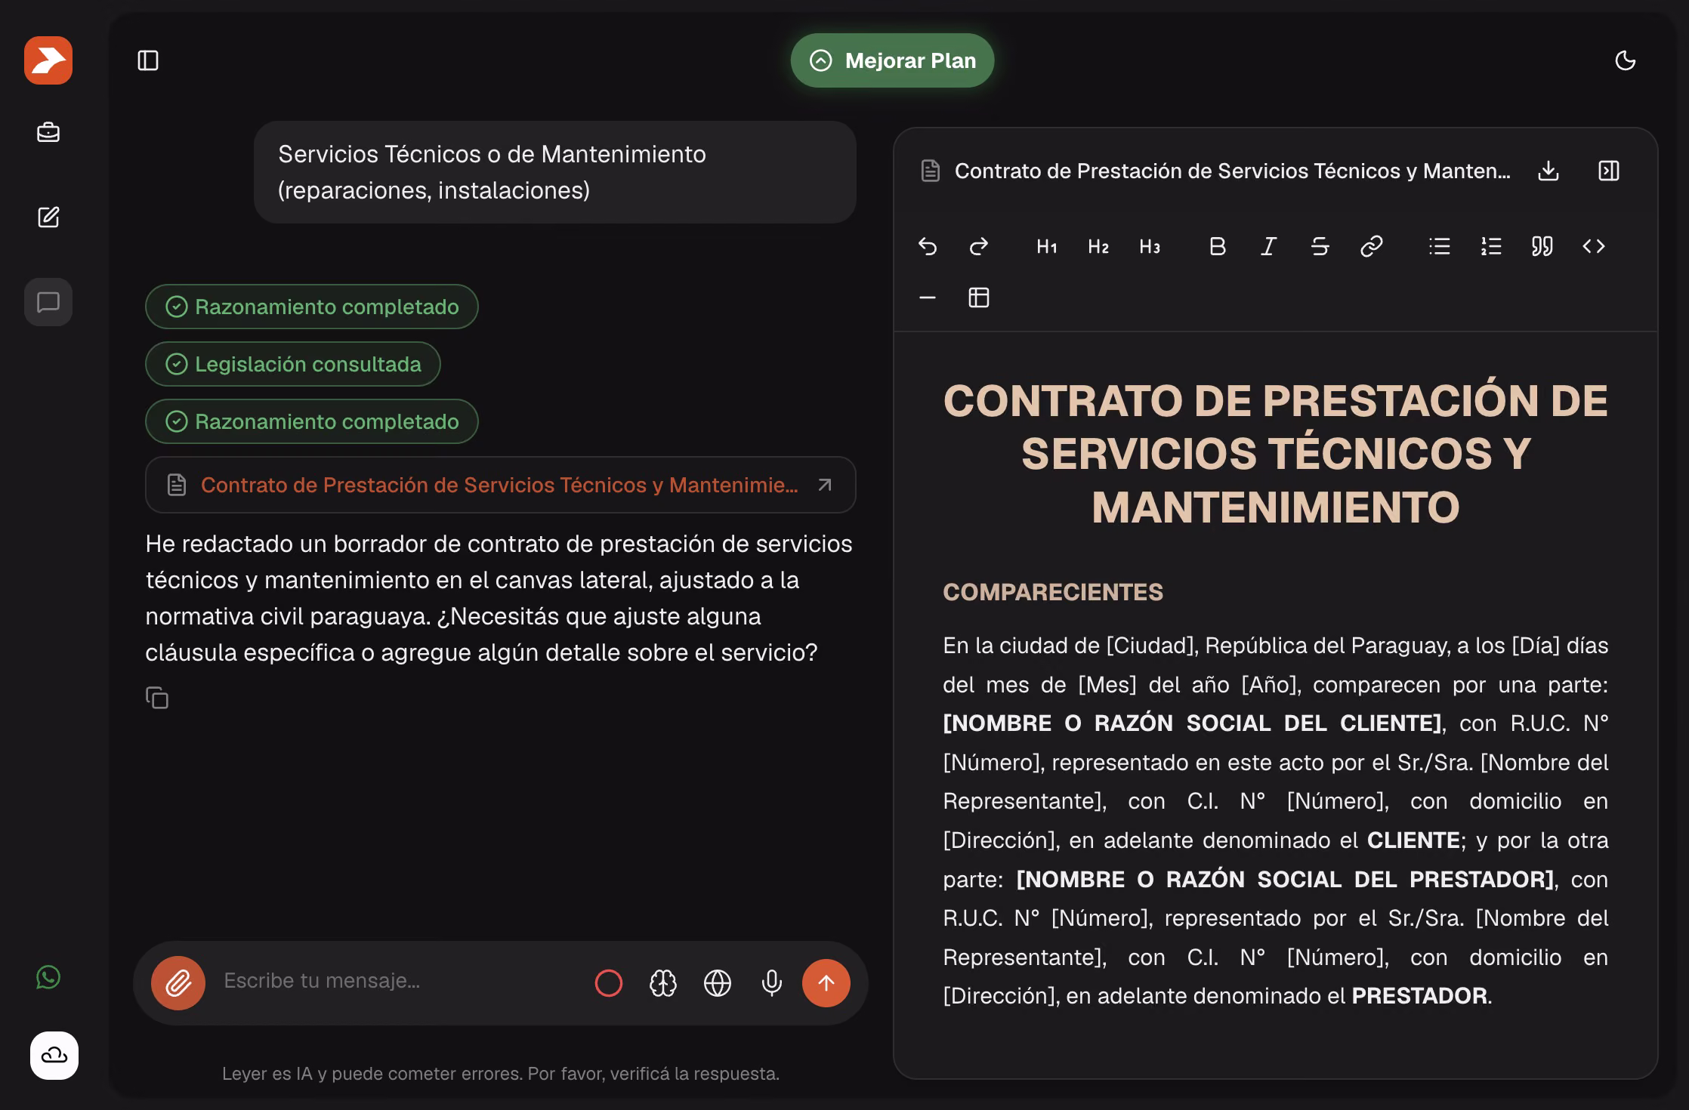This screenshot has height=1110, width=1689.
Task: Toggle strikethrough formatting
Action: 1320,246
